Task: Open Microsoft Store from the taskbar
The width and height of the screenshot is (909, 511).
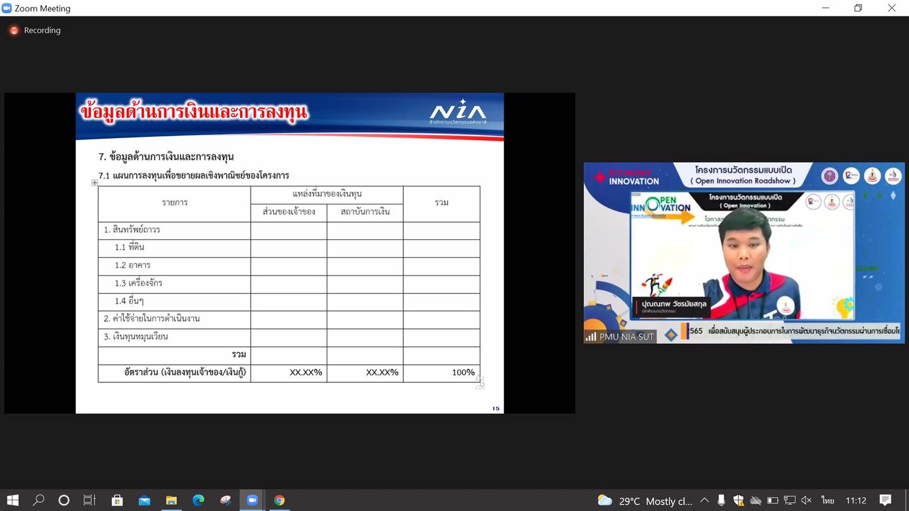Action: [x=117, y=500]
